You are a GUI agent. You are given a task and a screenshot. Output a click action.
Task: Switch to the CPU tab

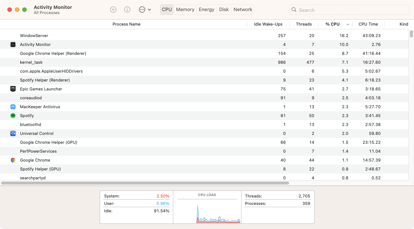tap(167, 10)
